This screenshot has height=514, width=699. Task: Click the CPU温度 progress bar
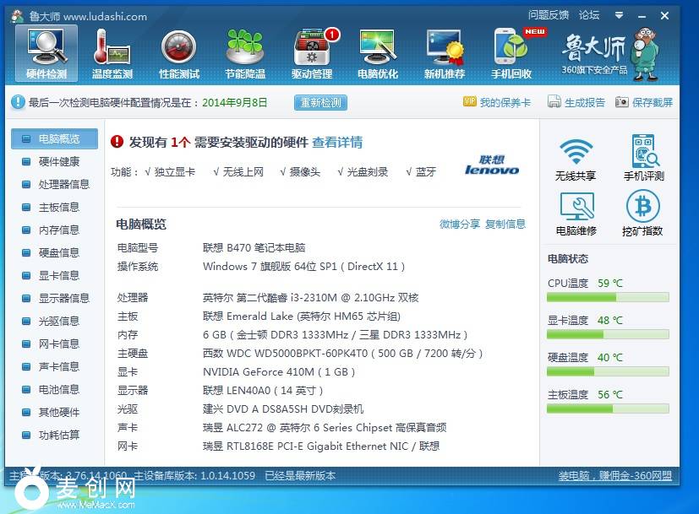pyautogui.click(x=608, y=297)
